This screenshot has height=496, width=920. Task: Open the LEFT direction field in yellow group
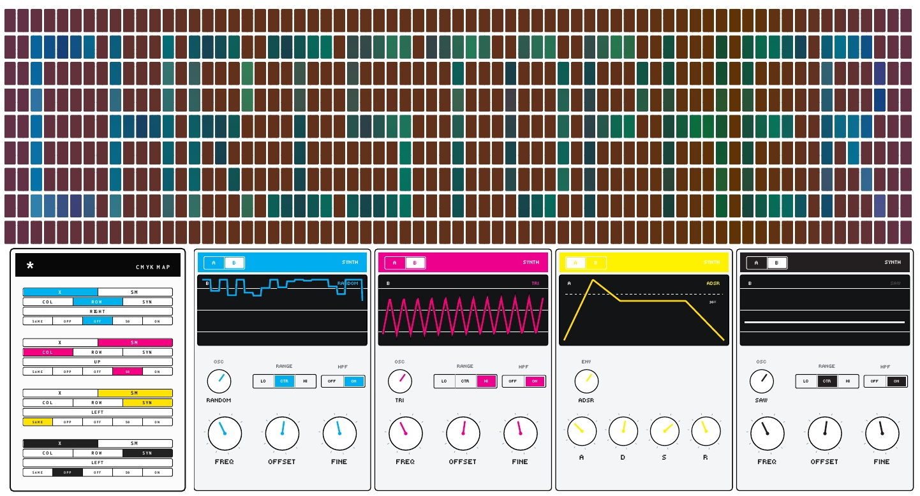click(x=98, y=412)
